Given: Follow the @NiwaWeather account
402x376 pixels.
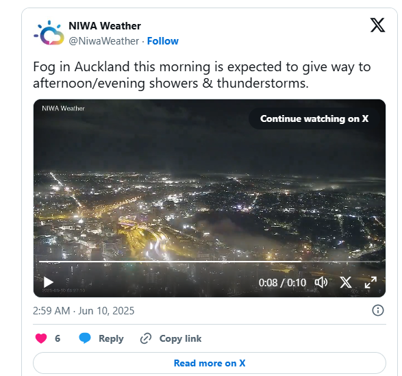Looking at the screenshot, I should (162, 41).
